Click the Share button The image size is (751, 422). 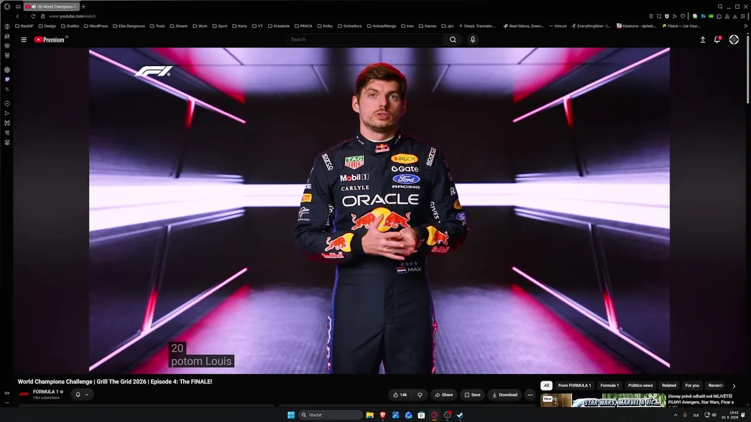coord(444,395)
